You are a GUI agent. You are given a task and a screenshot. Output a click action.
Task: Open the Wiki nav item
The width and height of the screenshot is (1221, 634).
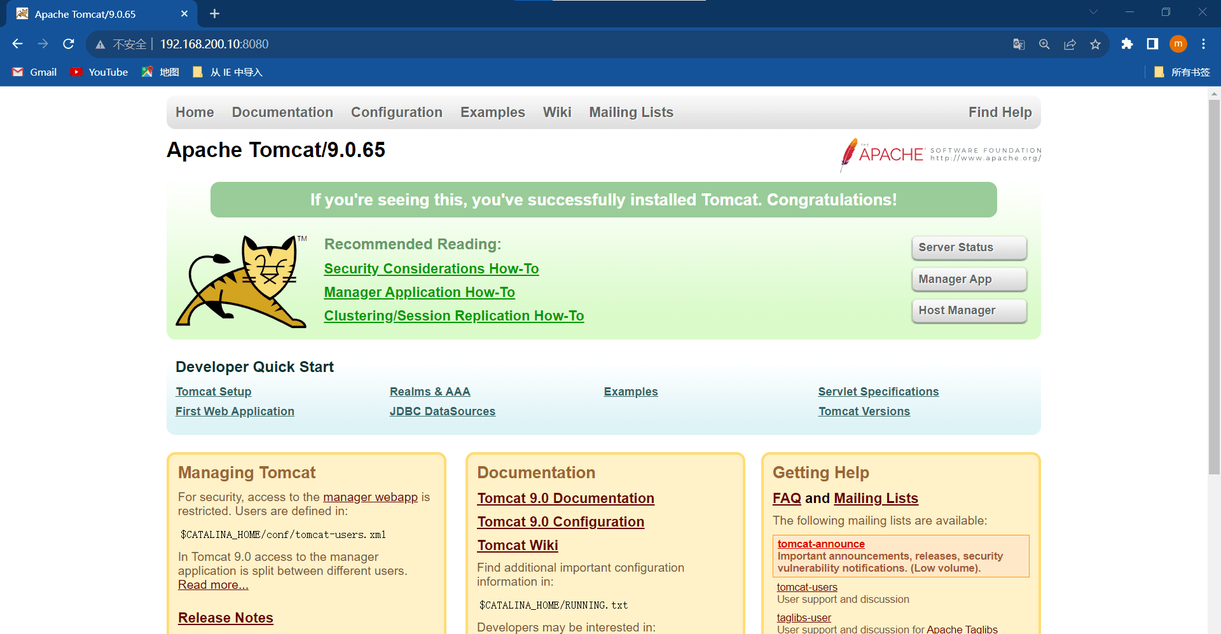(x=557, y=112)
